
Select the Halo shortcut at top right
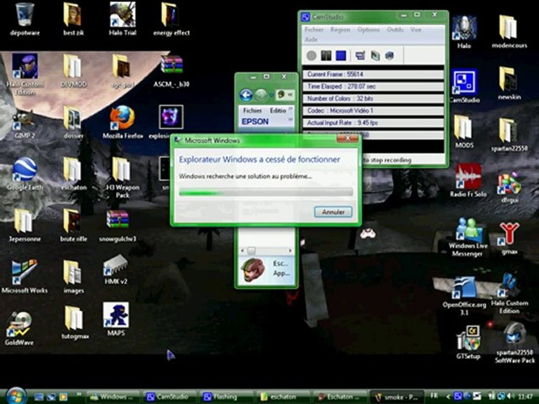tap(464, 32)
